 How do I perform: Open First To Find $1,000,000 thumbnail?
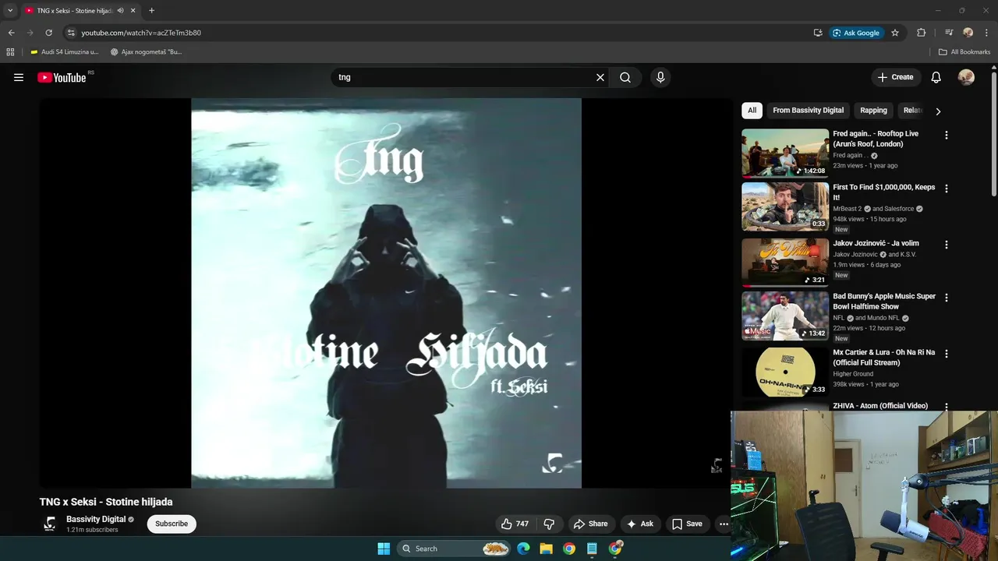click(785, 206)
